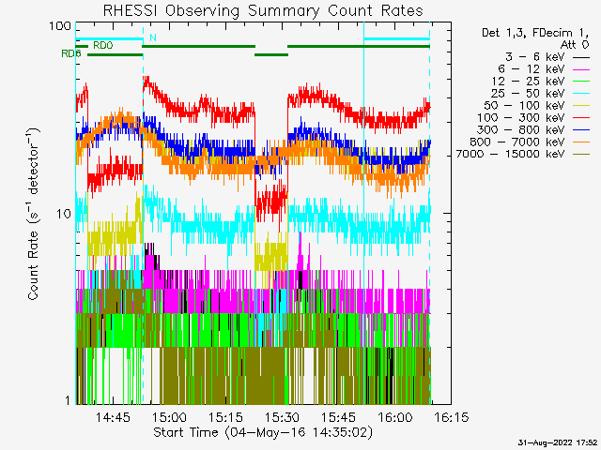
Task: Click the 15:00 tick label on time axis
Action: pos(170,416)
